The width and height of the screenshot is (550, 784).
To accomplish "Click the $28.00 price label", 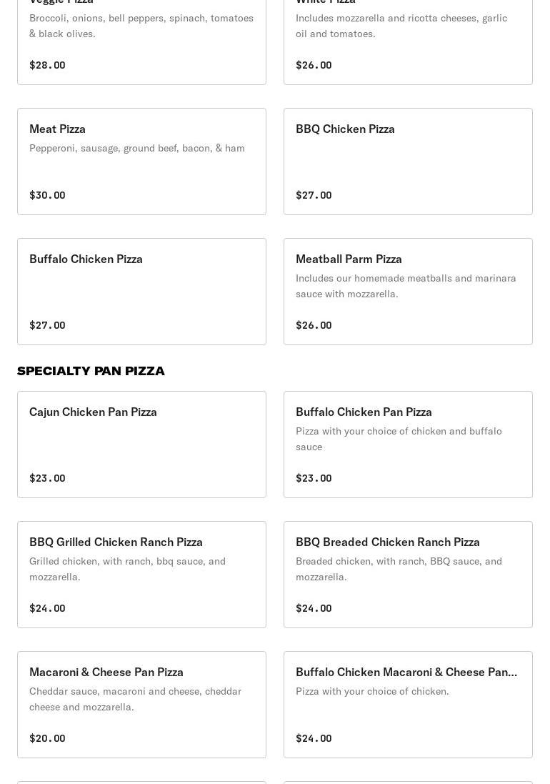I will 47,65.
